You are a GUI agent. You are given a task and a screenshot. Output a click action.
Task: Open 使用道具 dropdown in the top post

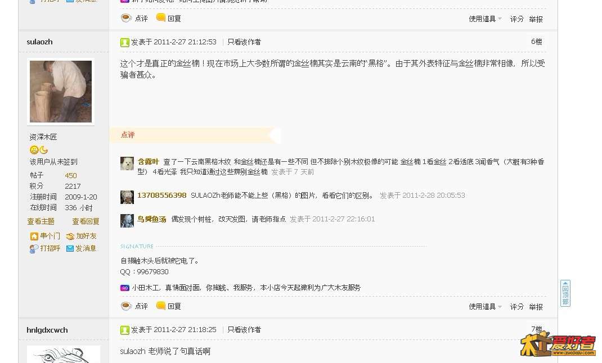pyautogui.click(x=486, y=19)
